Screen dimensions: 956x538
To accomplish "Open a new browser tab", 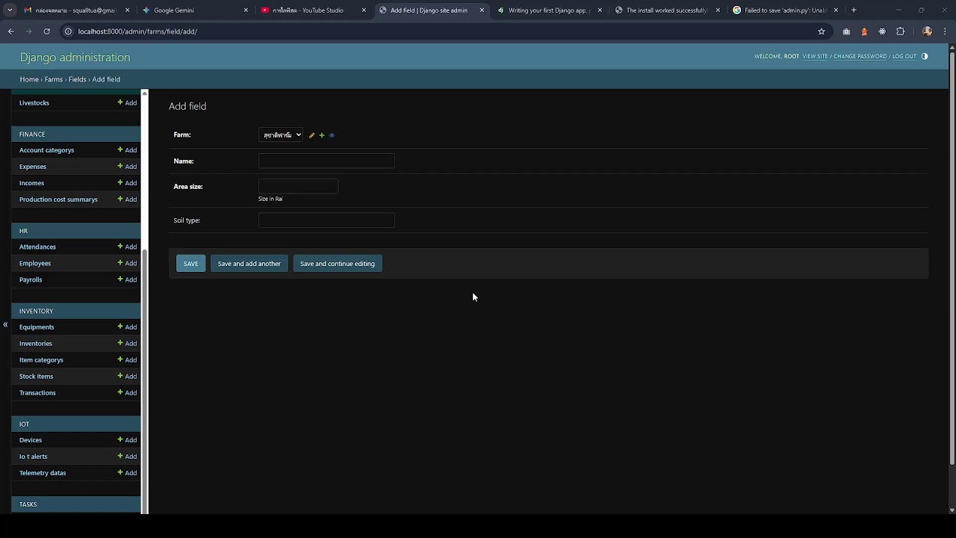I will 854,10.
